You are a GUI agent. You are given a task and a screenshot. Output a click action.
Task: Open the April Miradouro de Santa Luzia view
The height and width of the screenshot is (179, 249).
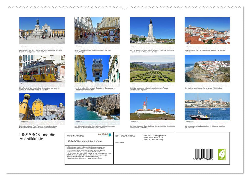pyautogui.click(x=207, y=31)
